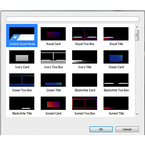Pick the Royal Two Box template
This screenshot has width=145, height=145.
pos(85,34)
